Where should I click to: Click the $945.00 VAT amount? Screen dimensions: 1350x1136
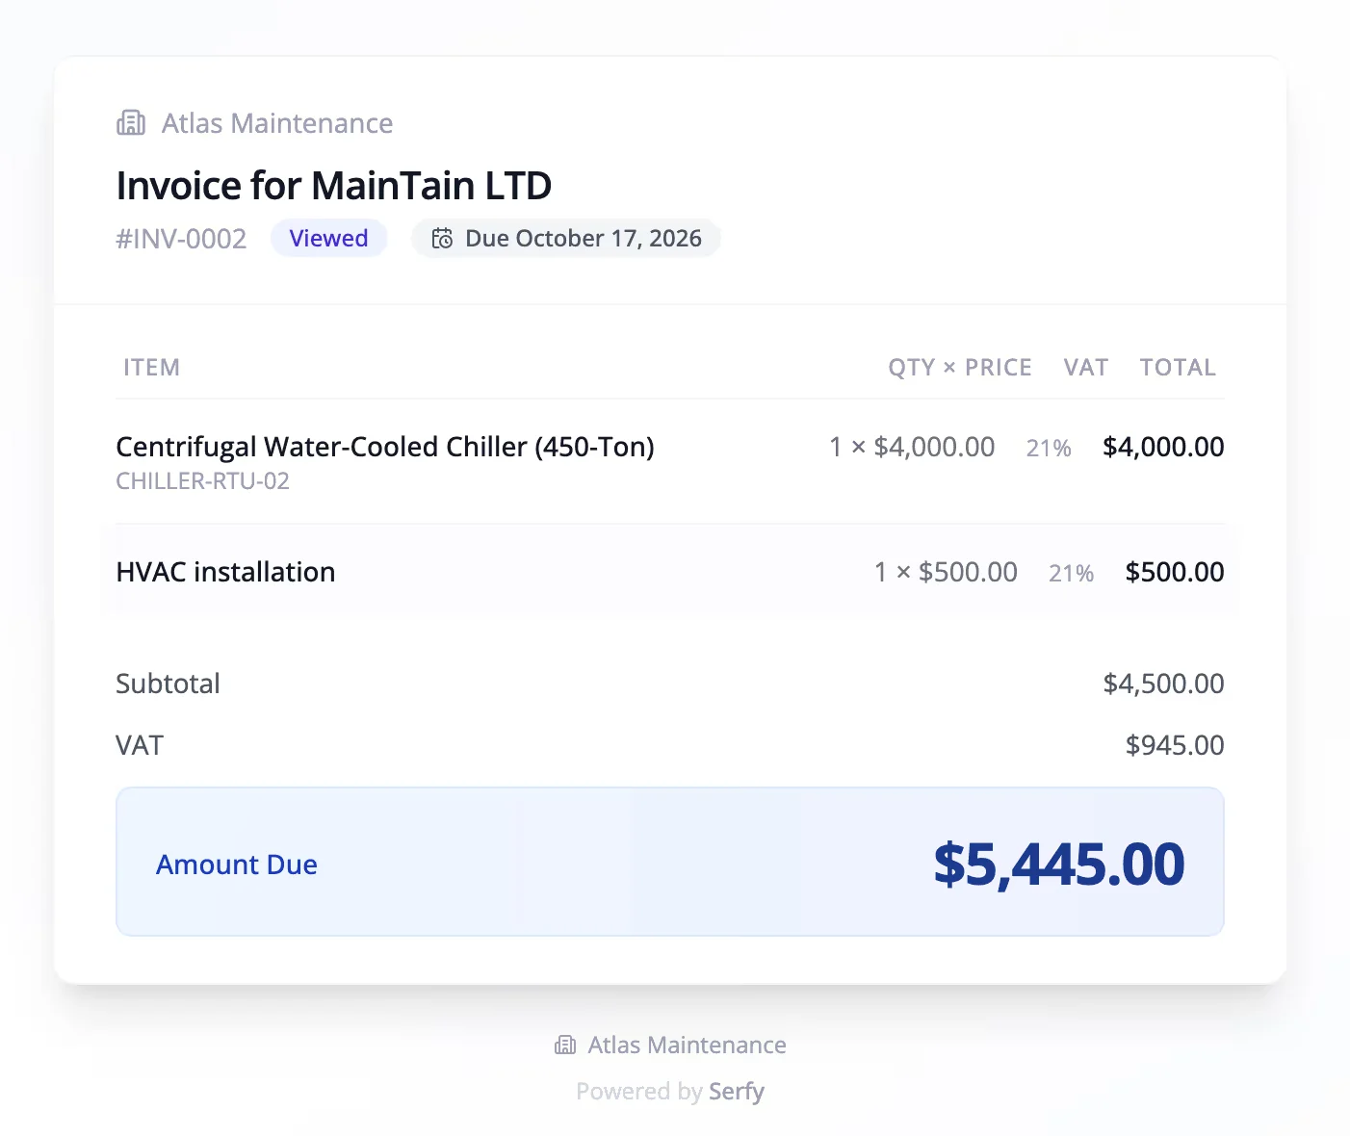[1175, 745]
